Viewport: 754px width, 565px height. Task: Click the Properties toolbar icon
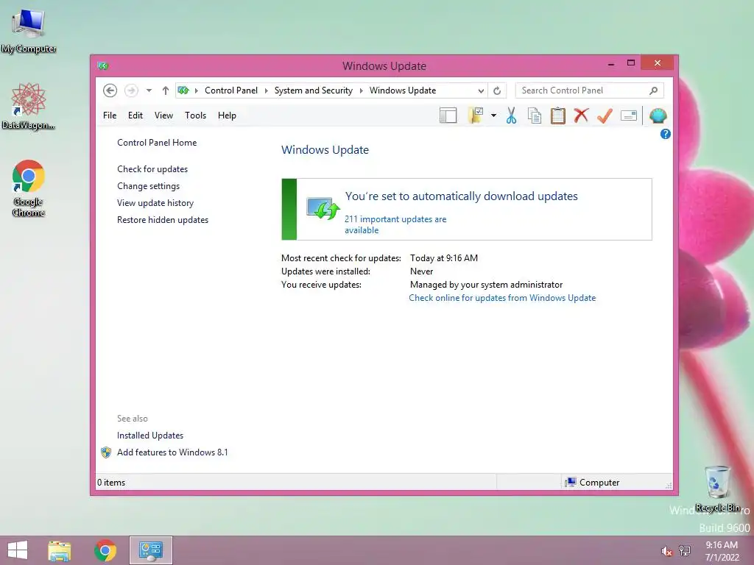click(629, 116)
